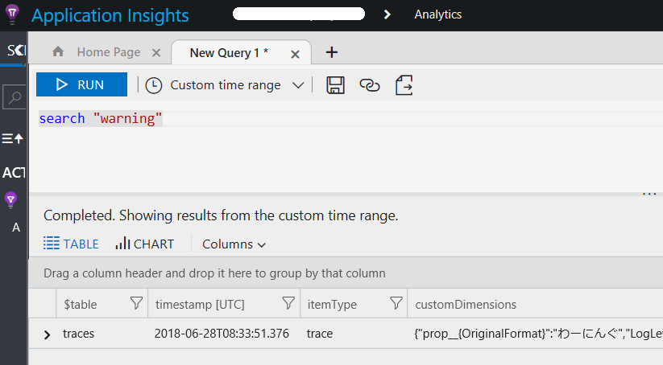Click the customDimensions column header
Image resolution: width=663 pixels, height=365 pixels.
(x=466, y=304)
